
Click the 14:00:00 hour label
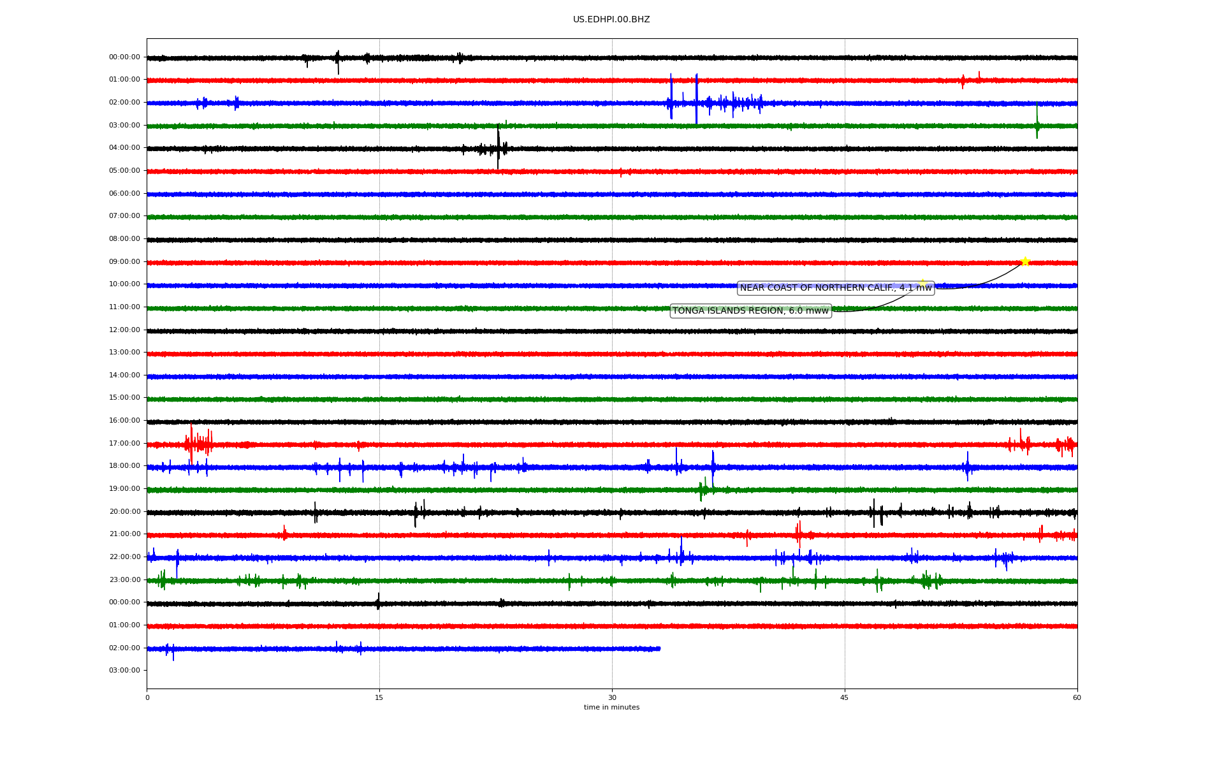pyautogui.click(x=124, y=375)
